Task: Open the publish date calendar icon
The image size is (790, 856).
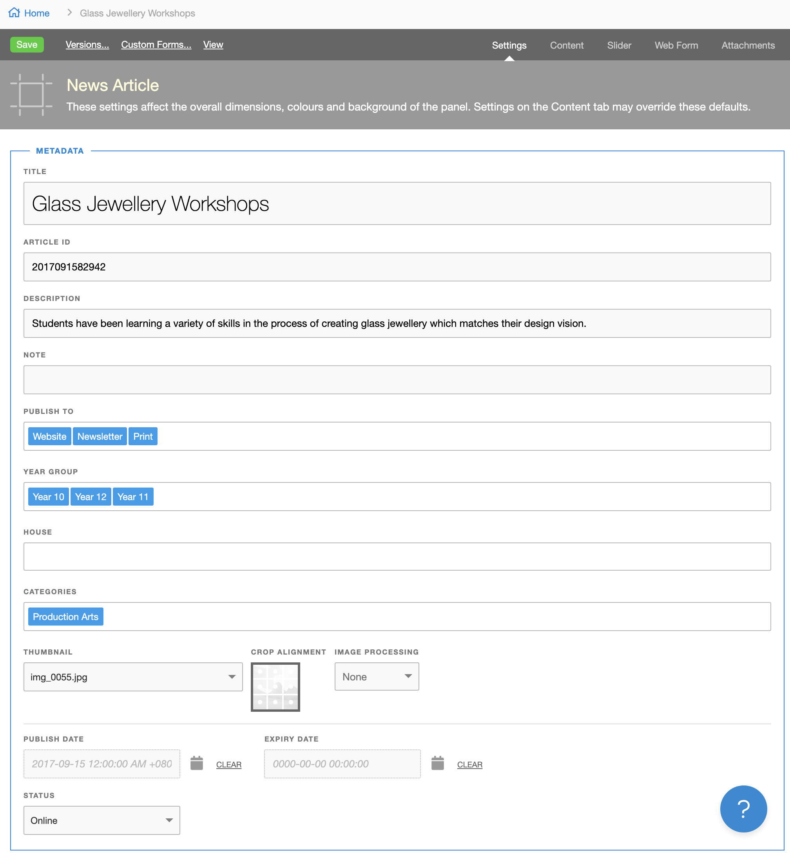Action: point(196,763)
